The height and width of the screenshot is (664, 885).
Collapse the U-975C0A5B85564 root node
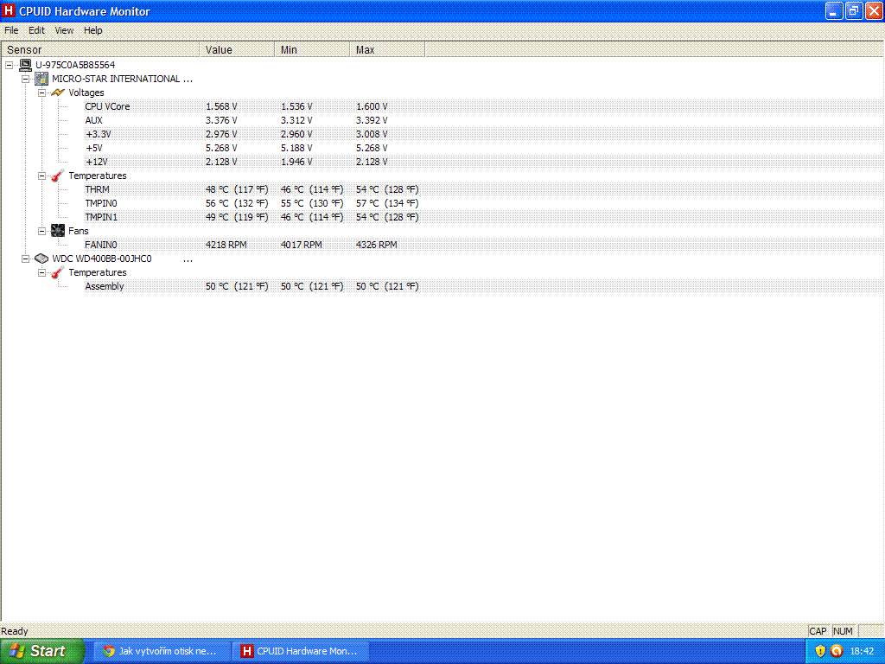[x=10, y=65]
